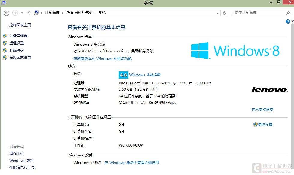This screenshot has width=294, height=175.
Task: Go up one level with Up arrow
Action: click(x=29, y=13)
